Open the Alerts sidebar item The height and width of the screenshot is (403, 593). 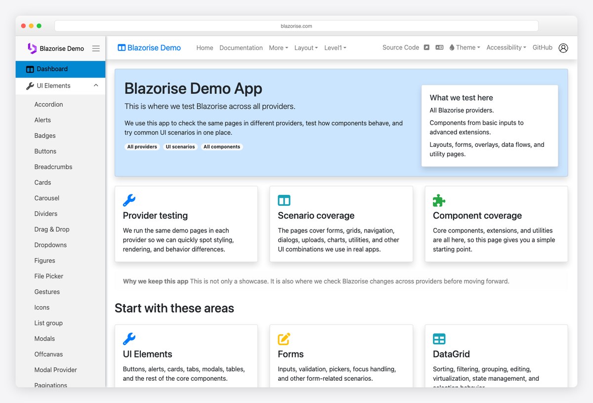(x=42, y=120)
